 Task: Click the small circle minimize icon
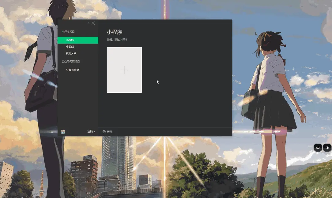pos(89,23)
